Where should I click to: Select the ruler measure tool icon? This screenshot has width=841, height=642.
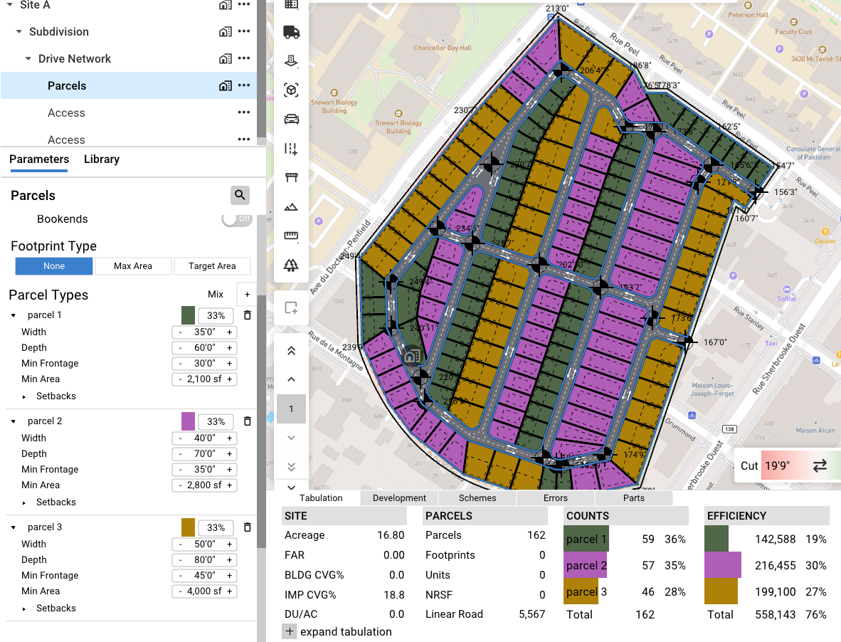click(291, 236)
